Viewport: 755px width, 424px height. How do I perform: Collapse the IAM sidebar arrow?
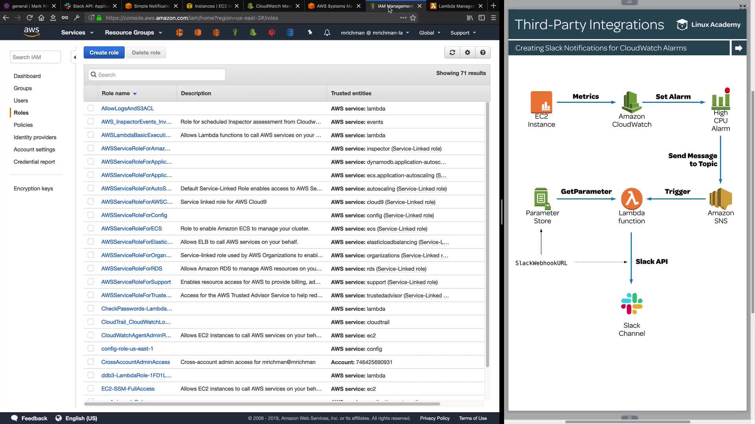pos(75,57)
